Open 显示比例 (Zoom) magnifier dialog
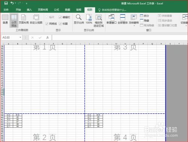 click(x=79, y=19)
